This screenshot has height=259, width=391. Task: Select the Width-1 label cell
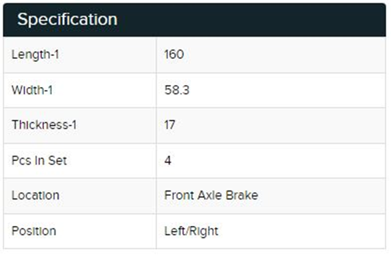click(x=32, y=90)
